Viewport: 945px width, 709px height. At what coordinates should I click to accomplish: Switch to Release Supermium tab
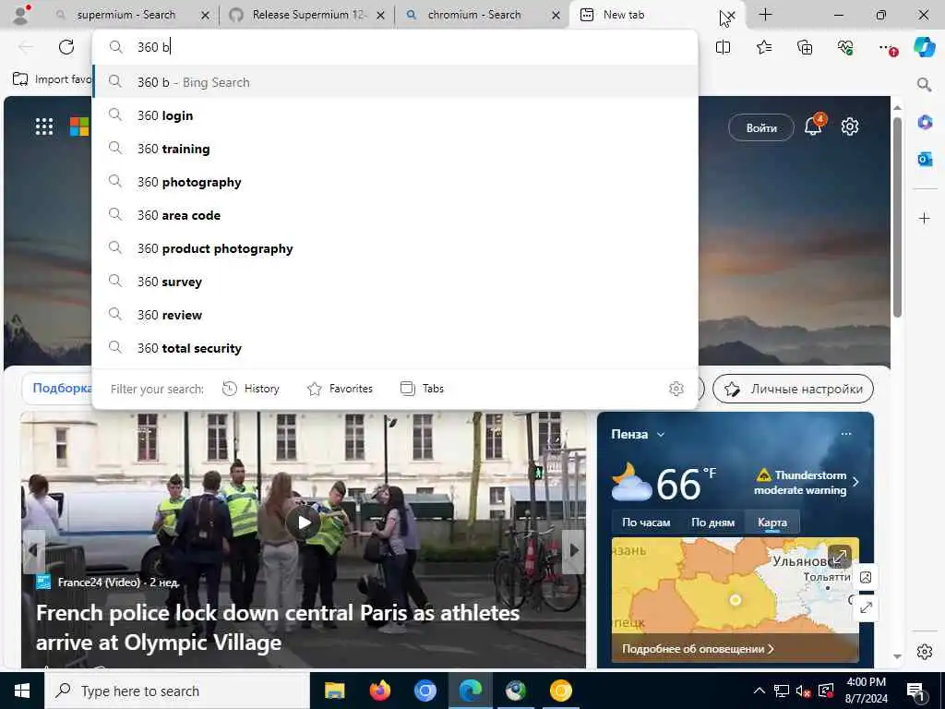[308, 15]
